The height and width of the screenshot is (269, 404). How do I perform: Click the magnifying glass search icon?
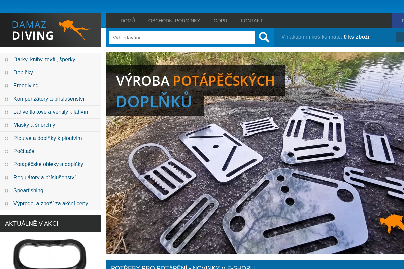coord(264,37)
